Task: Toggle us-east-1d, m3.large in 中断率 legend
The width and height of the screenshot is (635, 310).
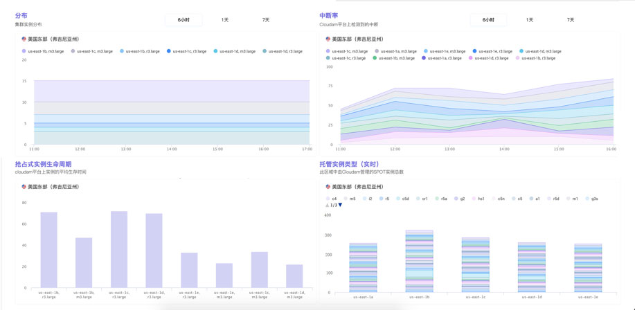Action: click(x=540, y=51)
